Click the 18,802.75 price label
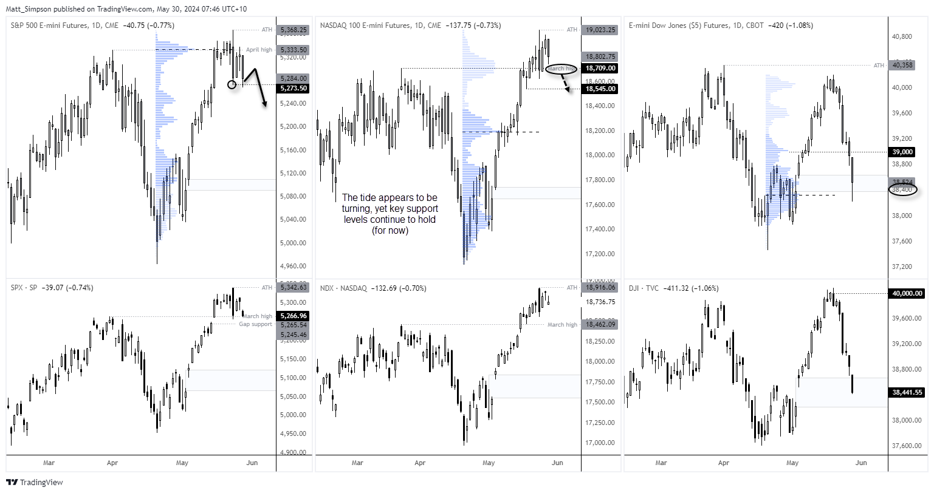 [x=601, y=56]
